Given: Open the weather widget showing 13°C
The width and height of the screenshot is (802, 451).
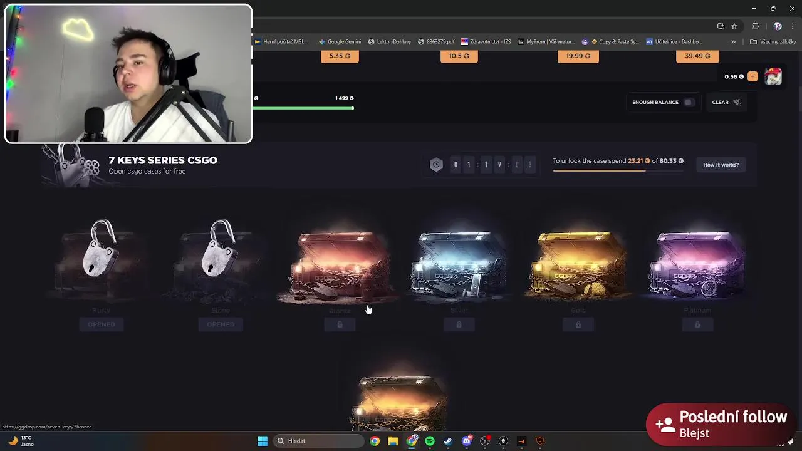Looking at the screenshot, I should click(x=21, y=441).
